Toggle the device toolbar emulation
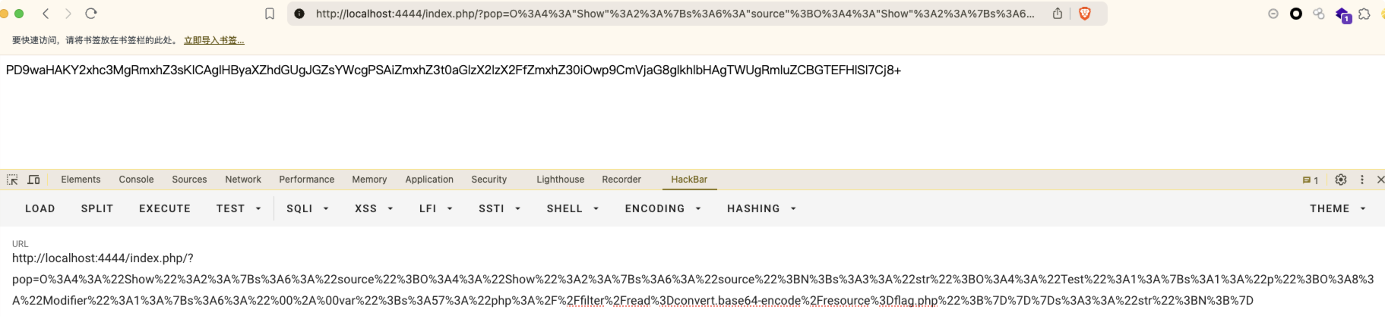Viewport: 1385px width, 319px height. point(33,180)
